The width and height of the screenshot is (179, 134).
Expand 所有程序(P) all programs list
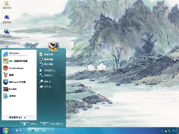pos(19,118)
